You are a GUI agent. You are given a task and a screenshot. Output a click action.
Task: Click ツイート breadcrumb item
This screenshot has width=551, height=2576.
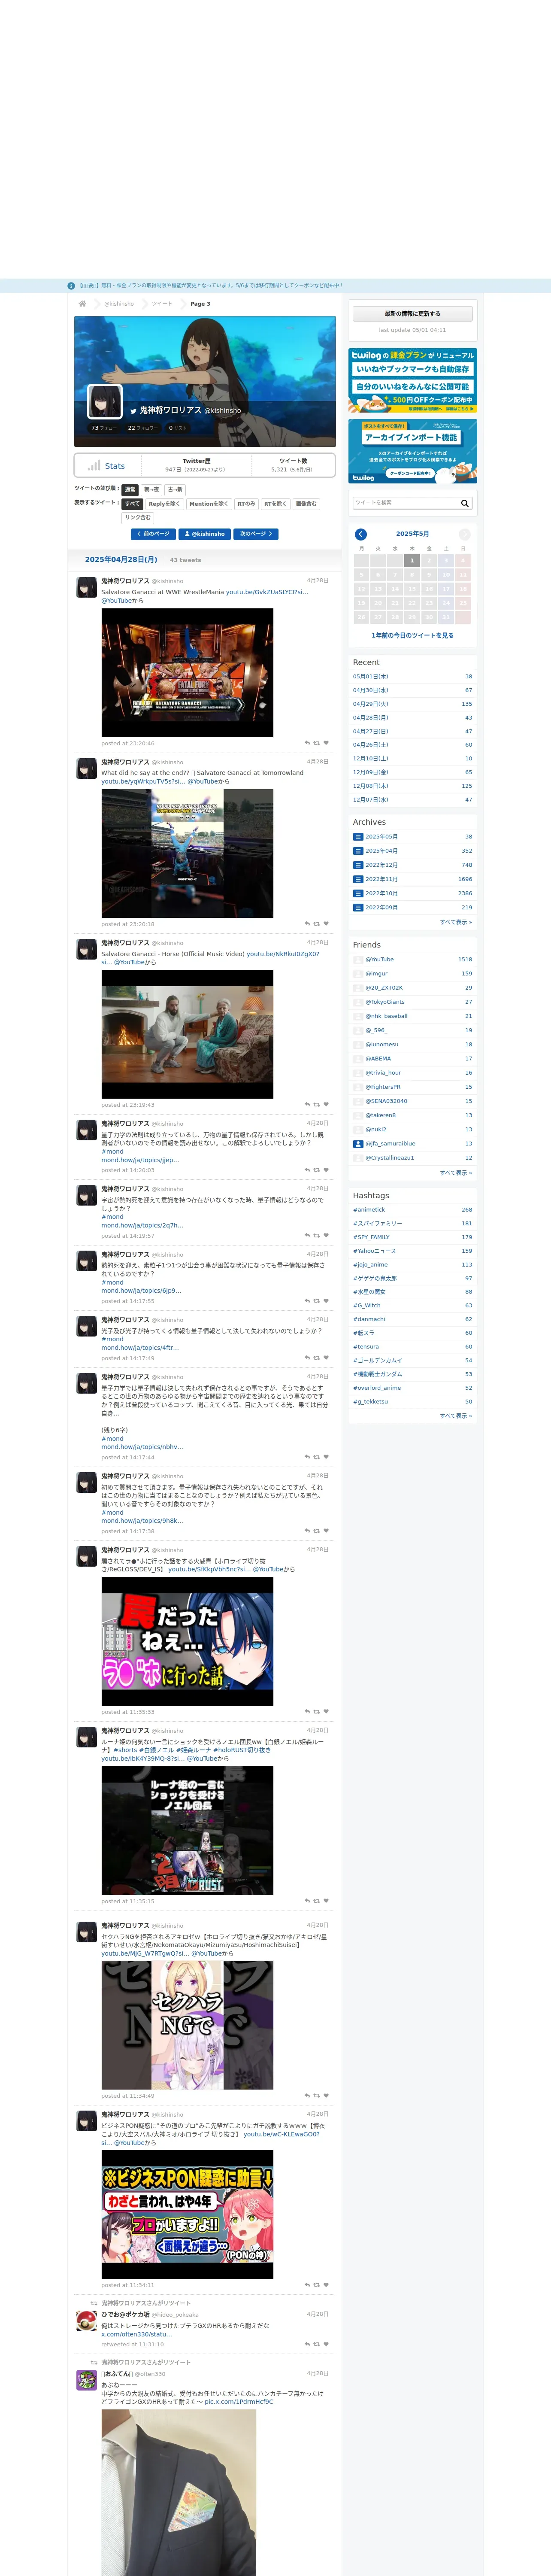pos(162,304)
